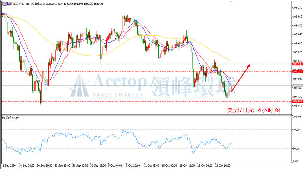The height and width of the screenshot is (169, 306).
Task: Click the yellow moving average line peak
Action: (148, 35)
